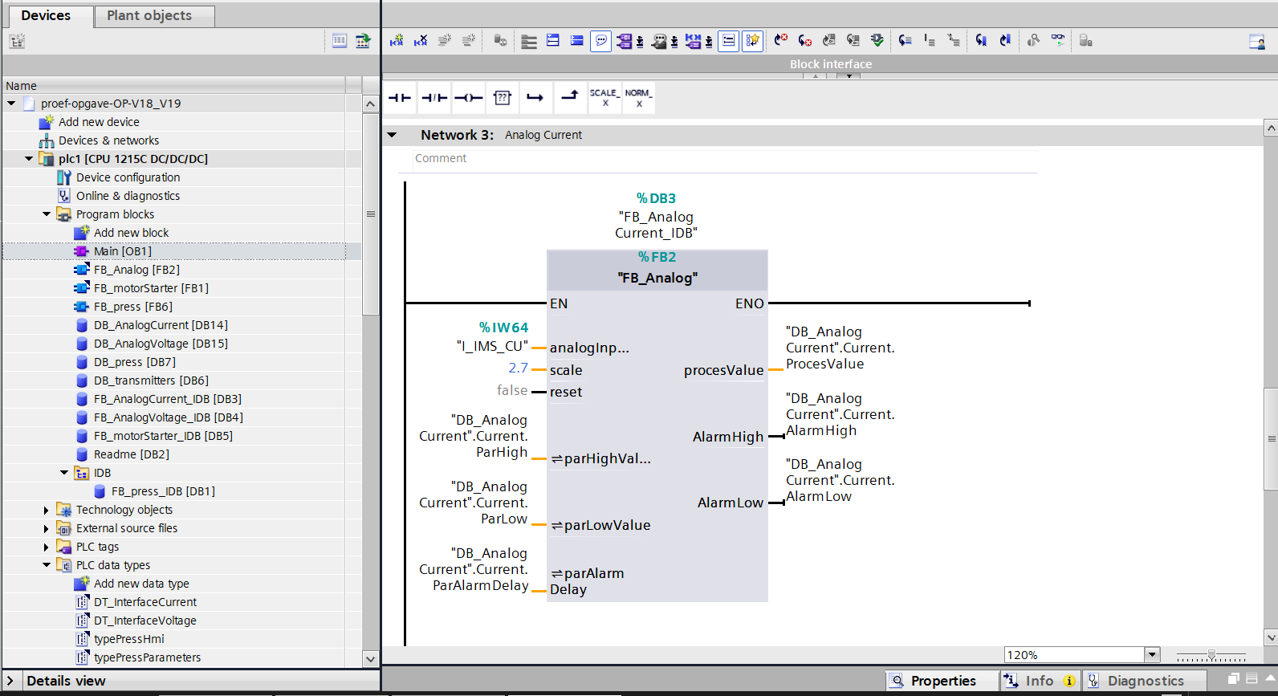This screenshot has width=1278, height=696.
Task: Insert NORM_X instruction from favorites
Action: click(x=638, y=98)
